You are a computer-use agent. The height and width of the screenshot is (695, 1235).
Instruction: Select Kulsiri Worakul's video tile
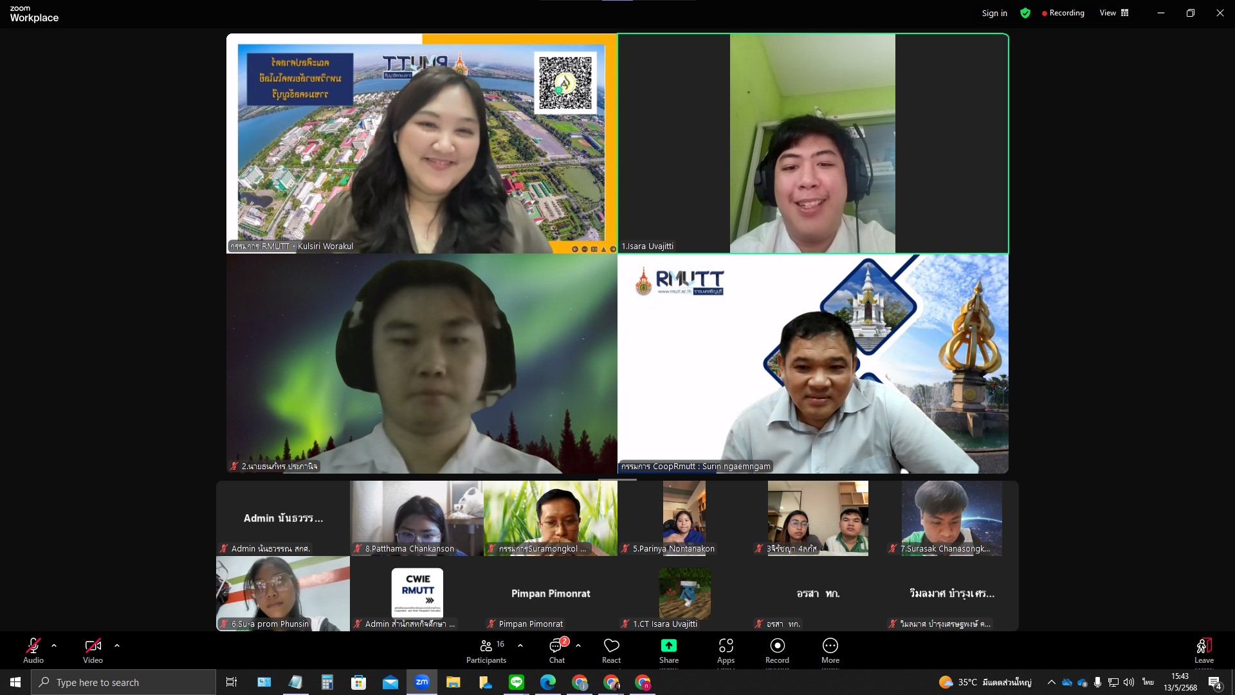(421, 144)
